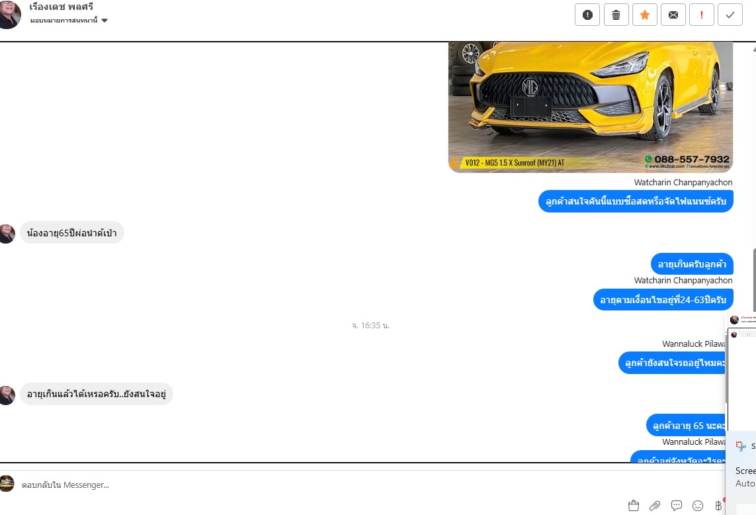Click the 16:35 timestamp label
This screenshot has width=756, height=515.
tap(370, 326)
